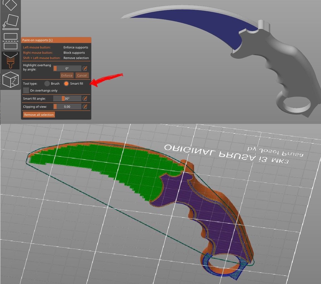This screenshot has width=321, height=284.
Task: Select the Smart fill tool type
Action: click(x=66, y=84)
